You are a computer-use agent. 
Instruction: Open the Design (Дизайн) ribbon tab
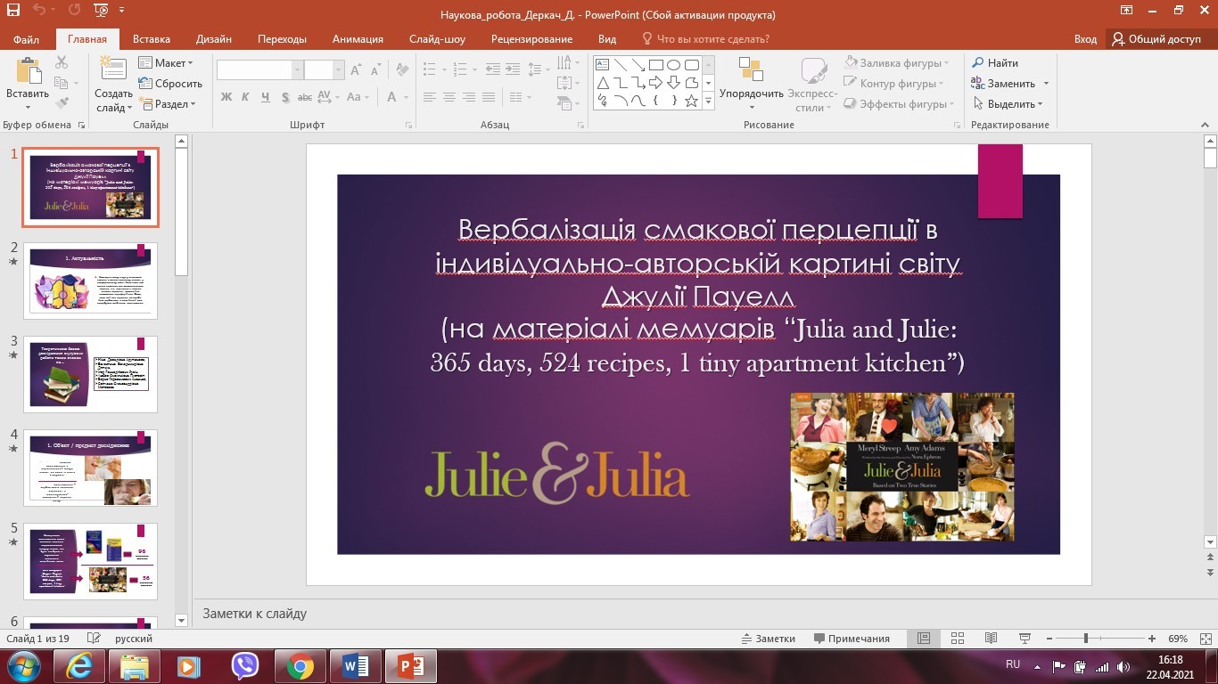tap(214, 39)
